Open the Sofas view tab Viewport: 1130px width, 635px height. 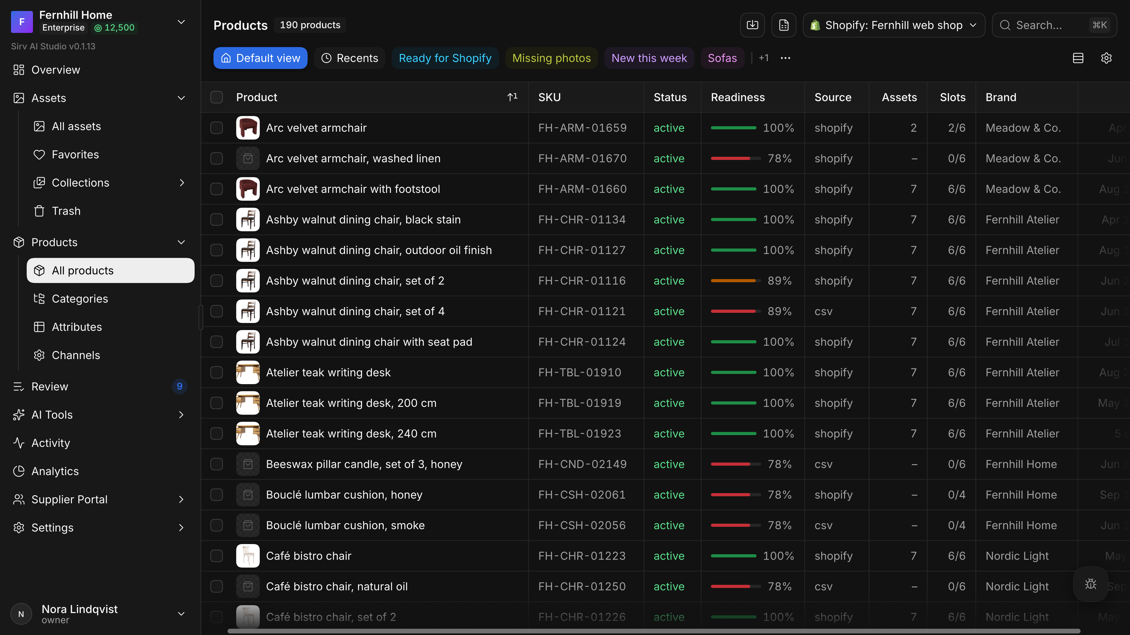point(722,58)
